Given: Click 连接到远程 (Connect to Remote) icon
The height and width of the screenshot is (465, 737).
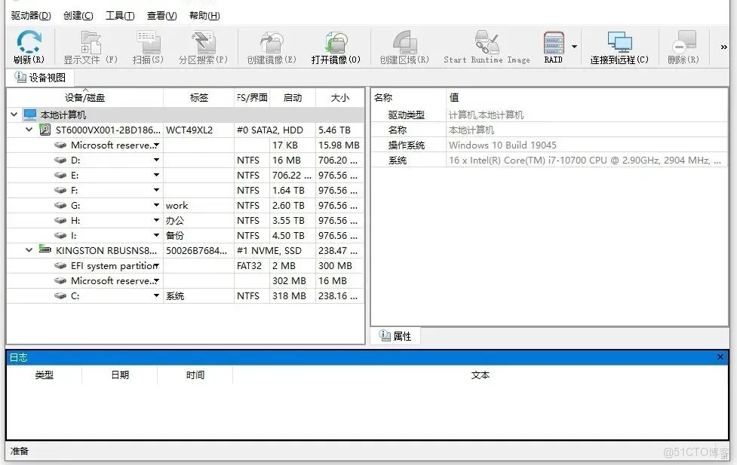Looking at the screenshot, I should [620, 45].
